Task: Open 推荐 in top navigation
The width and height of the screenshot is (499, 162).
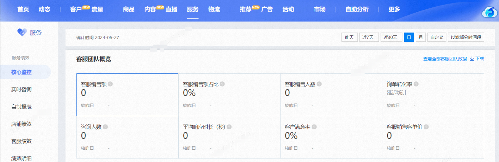Action: (x=246, y=9)
